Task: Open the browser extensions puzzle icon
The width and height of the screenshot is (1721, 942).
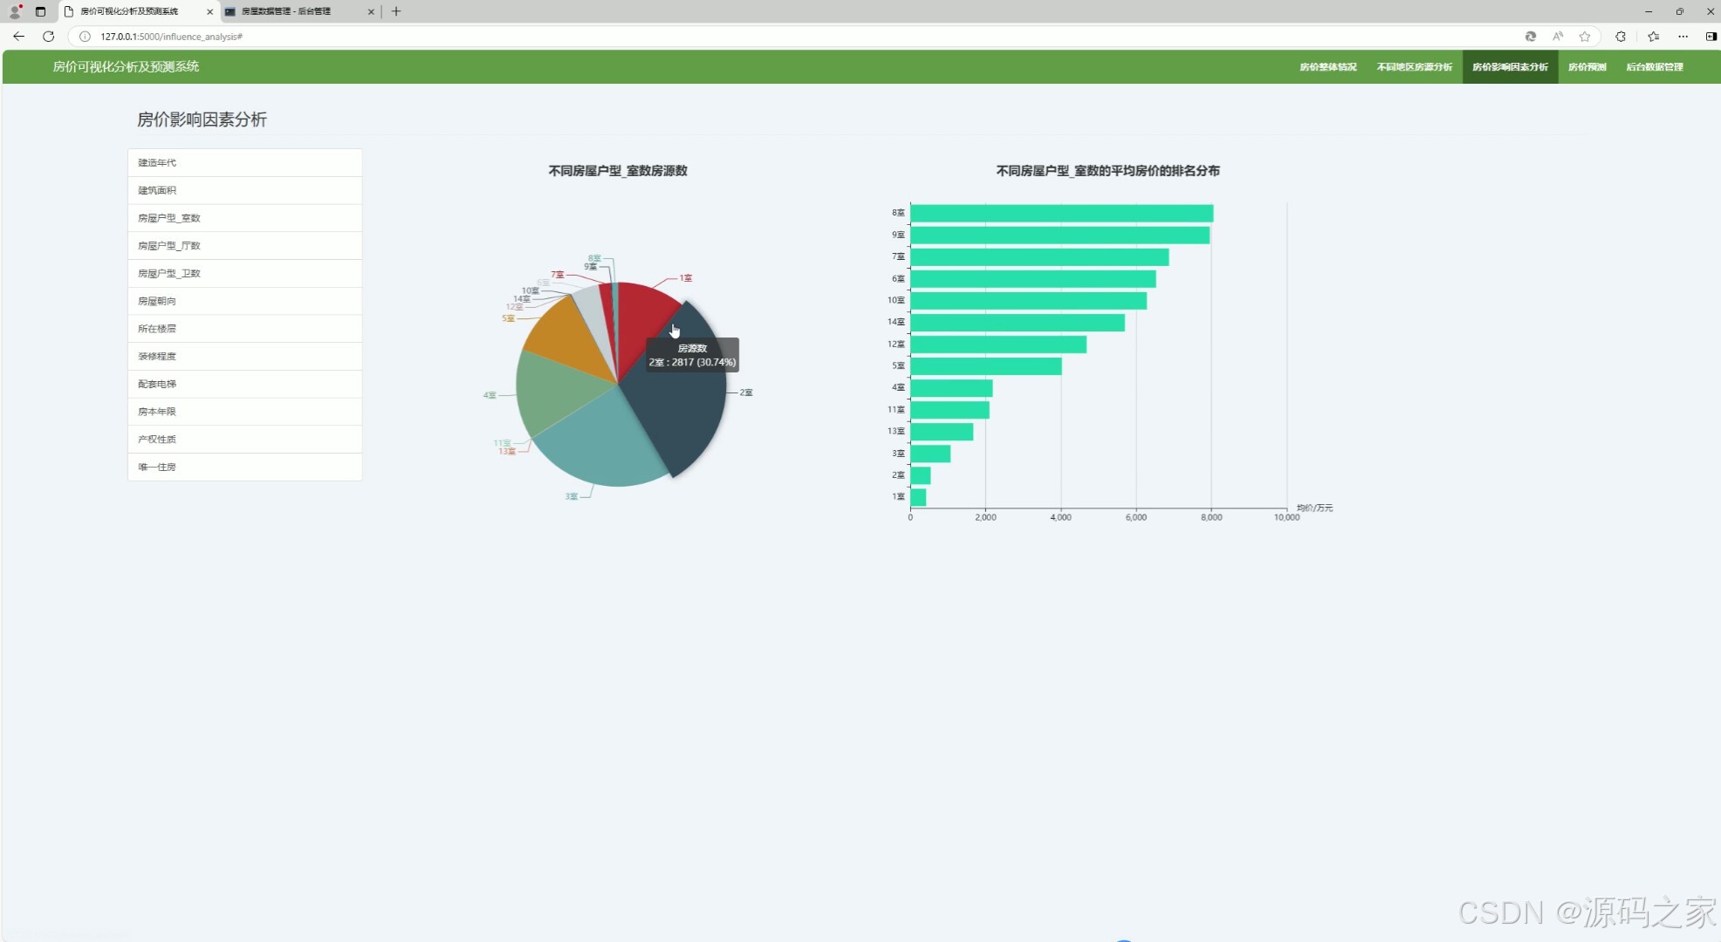Action: pyautogui.click(x=1621, y=37)
